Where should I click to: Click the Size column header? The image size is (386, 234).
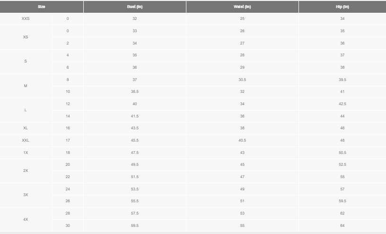(x=42, y=7)
